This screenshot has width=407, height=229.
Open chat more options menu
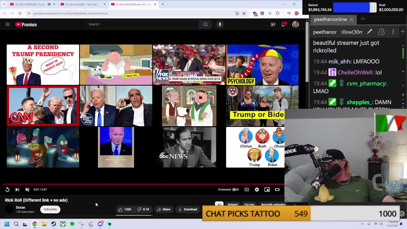point(393,32)
